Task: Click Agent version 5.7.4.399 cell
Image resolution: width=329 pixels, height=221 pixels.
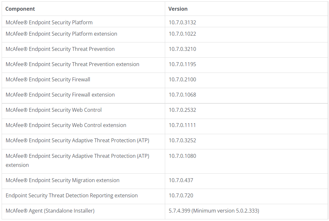Action: [214, 211]
